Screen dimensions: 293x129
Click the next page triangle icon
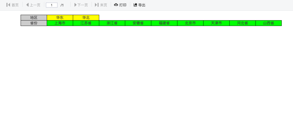tap(76, 5)
